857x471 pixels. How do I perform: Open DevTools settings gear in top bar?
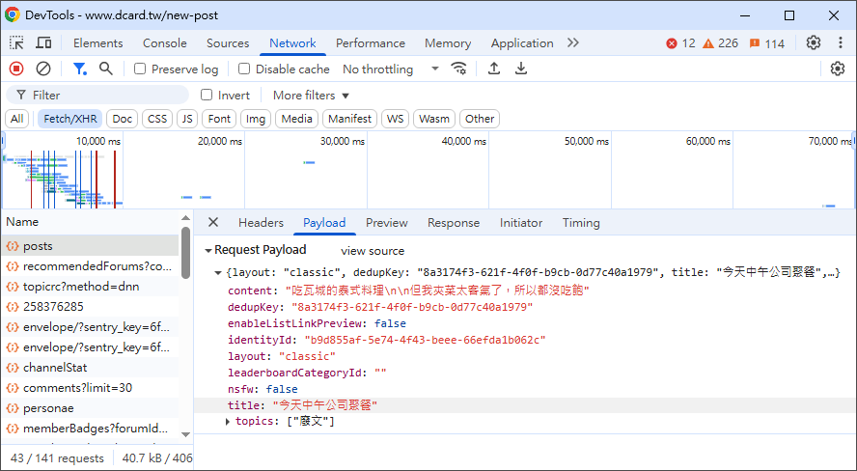click(814, 43)
